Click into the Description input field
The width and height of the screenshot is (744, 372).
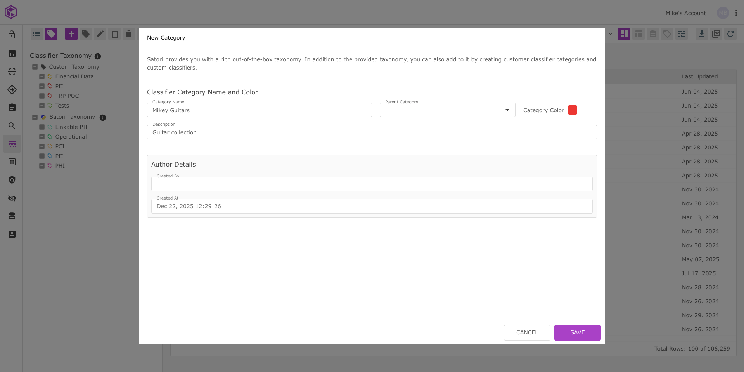pyautogui.click(x=372, y=132)
